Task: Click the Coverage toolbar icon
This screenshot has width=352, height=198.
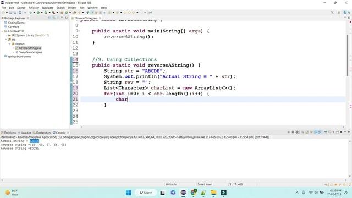Action: (46, 13)
